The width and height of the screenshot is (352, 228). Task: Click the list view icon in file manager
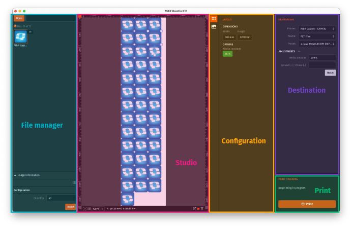[x=74, y=182]
